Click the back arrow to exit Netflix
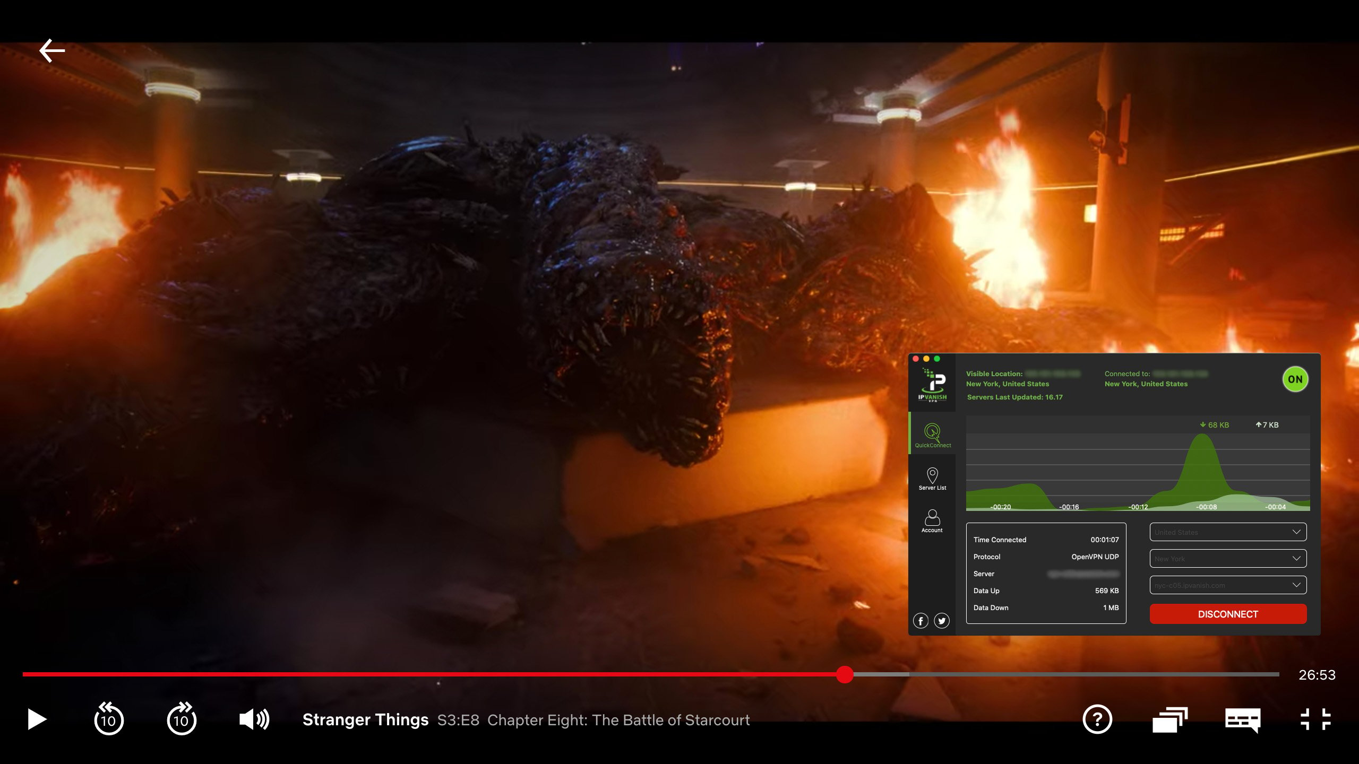The image size is (1359, 764). click(51, 49)
